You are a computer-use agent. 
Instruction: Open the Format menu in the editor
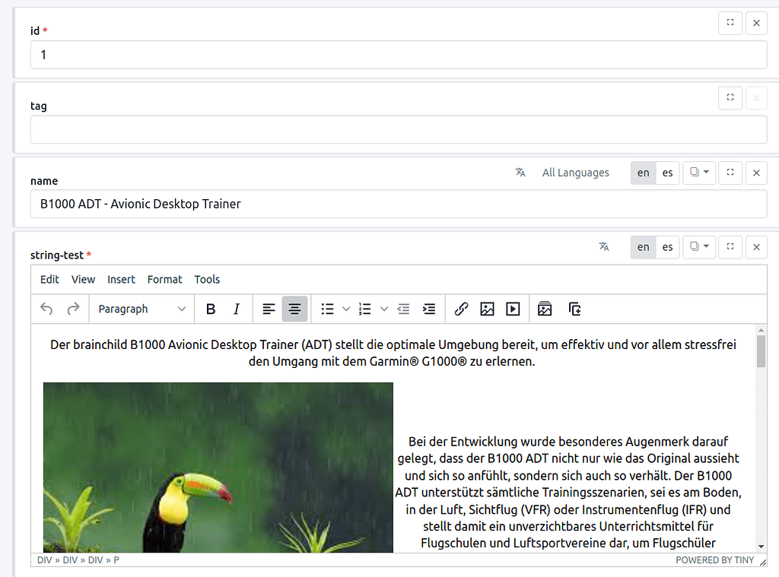click(164, 279)
